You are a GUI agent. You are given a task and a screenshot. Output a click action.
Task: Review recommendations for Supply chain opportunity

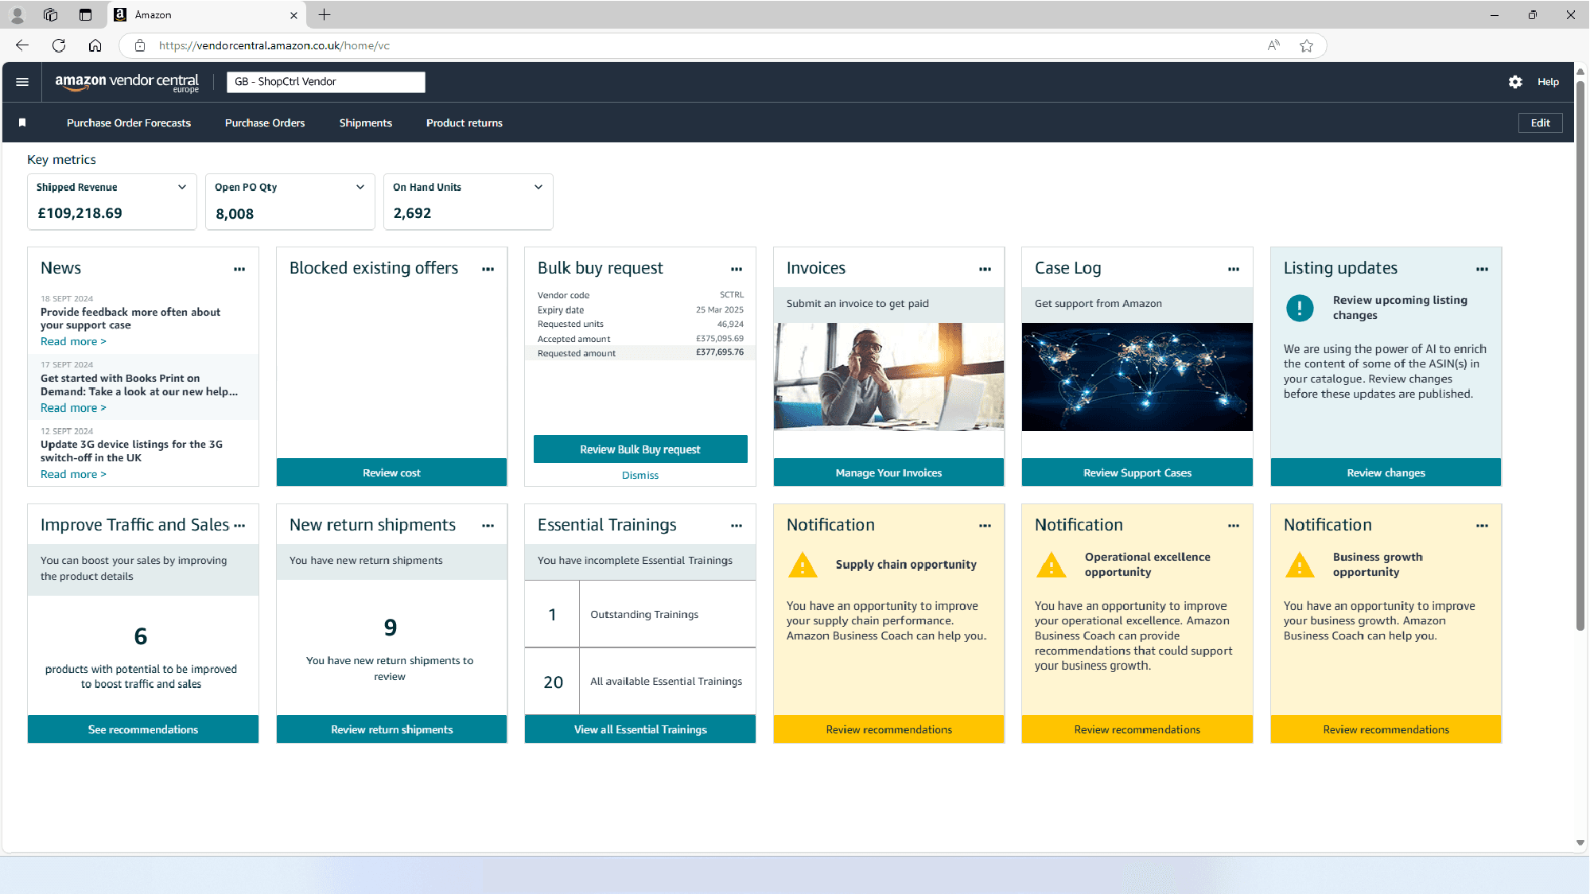[x=888, y=729]
